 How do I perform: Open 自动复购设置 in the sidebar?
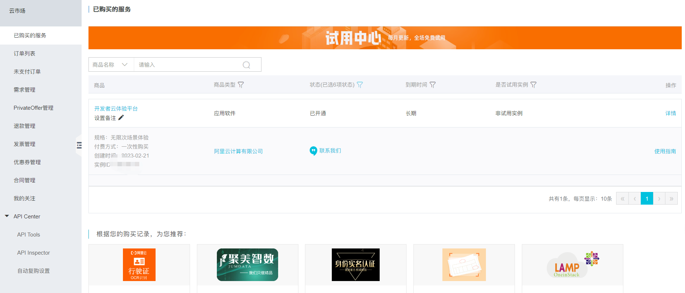[x=41, y=271]
